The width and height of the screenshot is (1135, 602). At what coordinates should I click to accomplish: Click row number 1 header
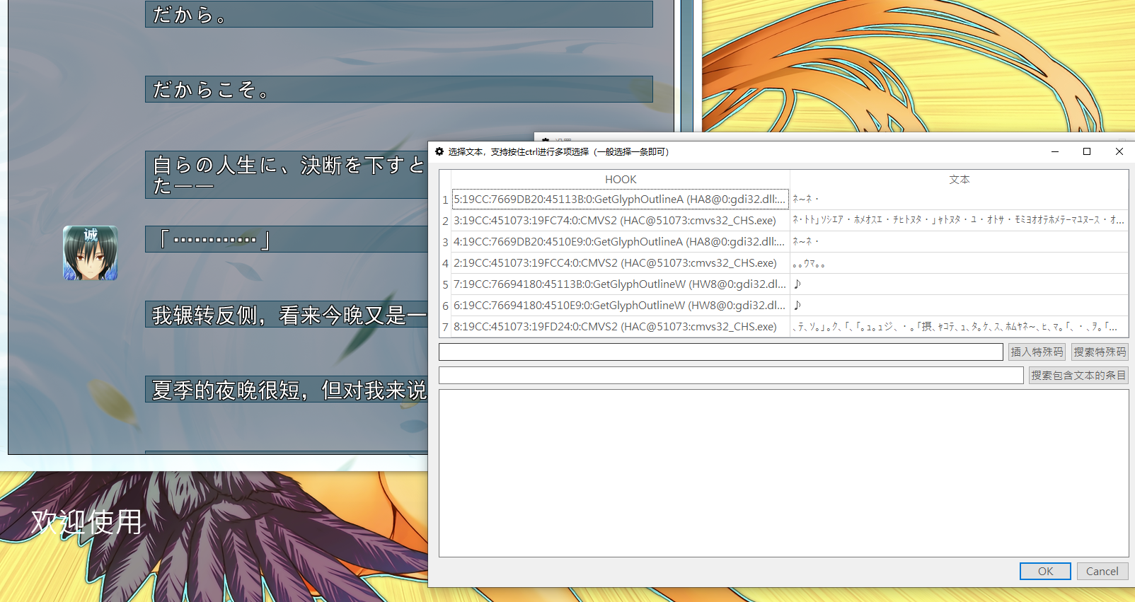pos(445,199)
